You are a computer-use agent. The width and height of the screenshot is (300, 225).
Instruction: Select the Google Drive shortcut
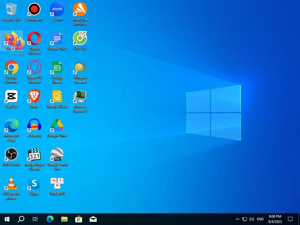click(57, 128)
